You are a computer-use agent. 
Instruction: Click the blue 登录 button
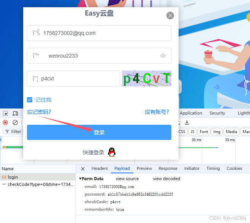(x=99, y=132)
